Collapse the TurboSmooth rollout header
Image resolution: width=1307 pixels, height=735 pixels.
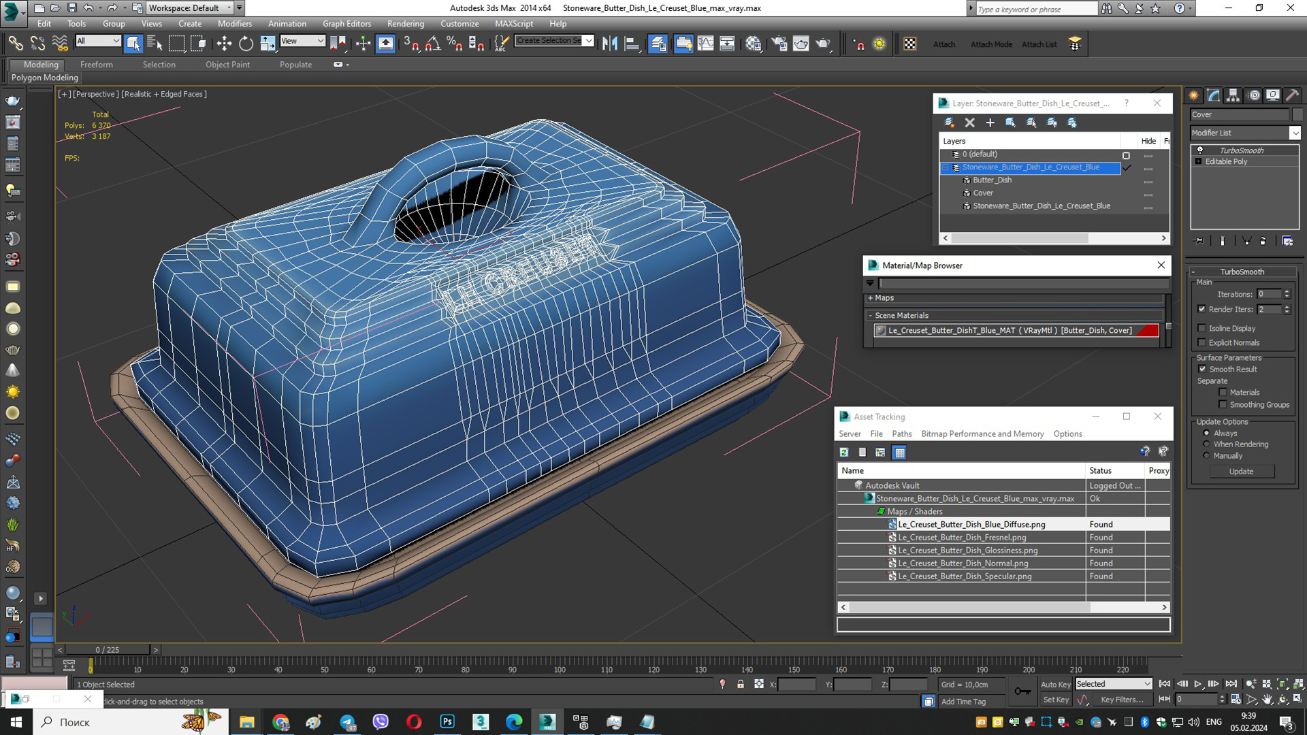[x=1242, y=272]
